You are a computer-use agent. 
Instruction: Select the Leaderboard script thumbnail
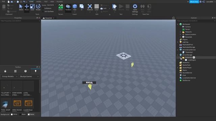pos(28,103)
